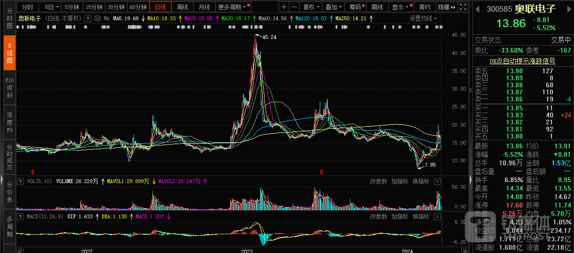Click the VOL indicator help icon
Viewport: 574px width, 253px height.
[x=20, y=181]
